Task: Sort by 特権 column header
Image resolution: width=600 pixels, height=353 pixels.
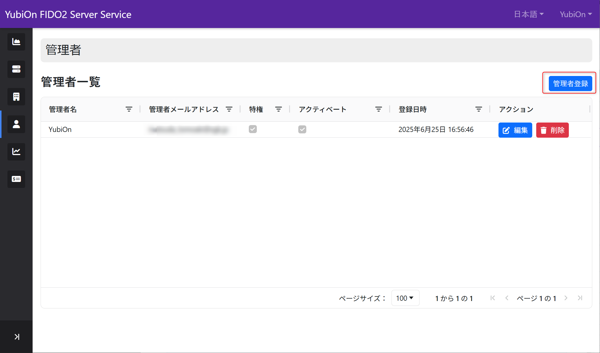Action: (256, 109)
